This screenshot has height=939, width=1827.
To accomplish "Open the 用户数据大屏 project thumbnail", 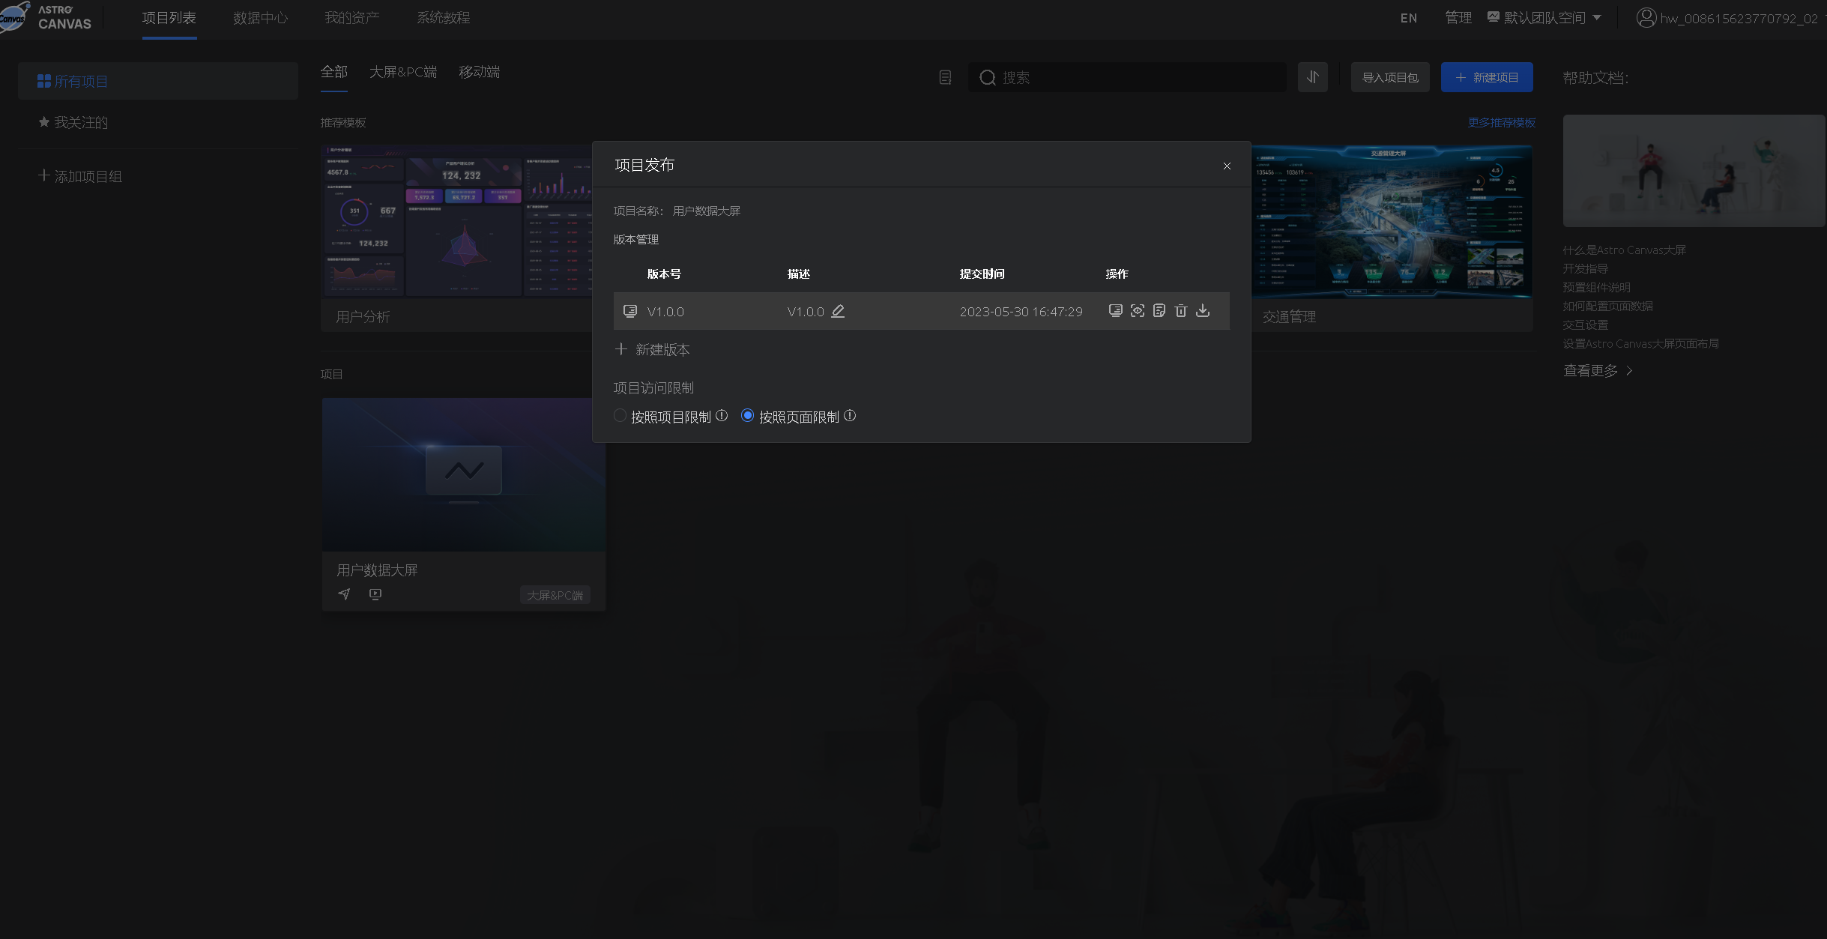I will pos(464,474).
